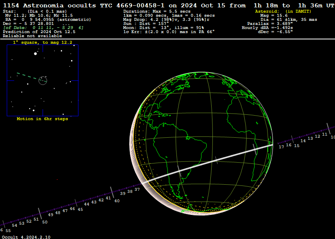Click the tick mark beside minute label 40
This screenshot has width=335, height=239.
coord(112,192)
